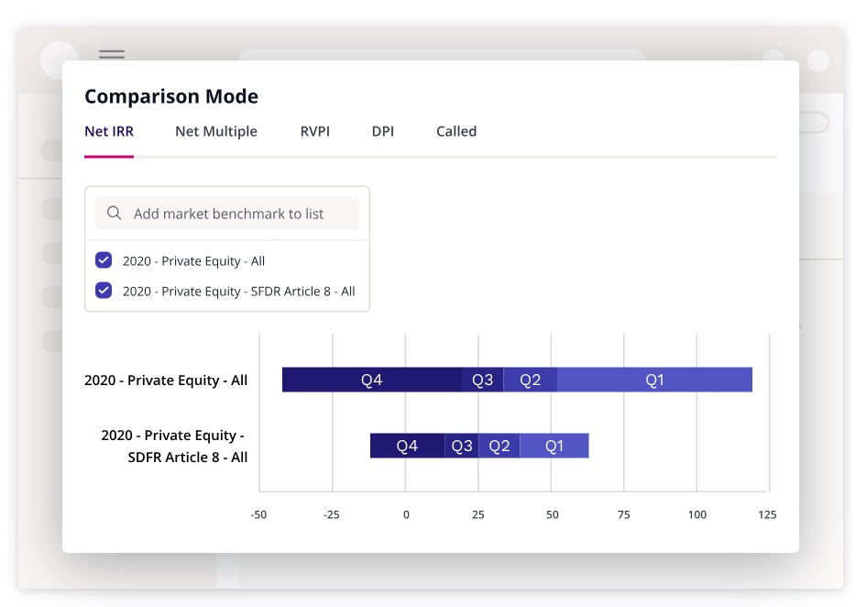Viewport: 856px width, 607px height.
Task: Switch to the Net IRR tab
Action: [x=109, y=131]
